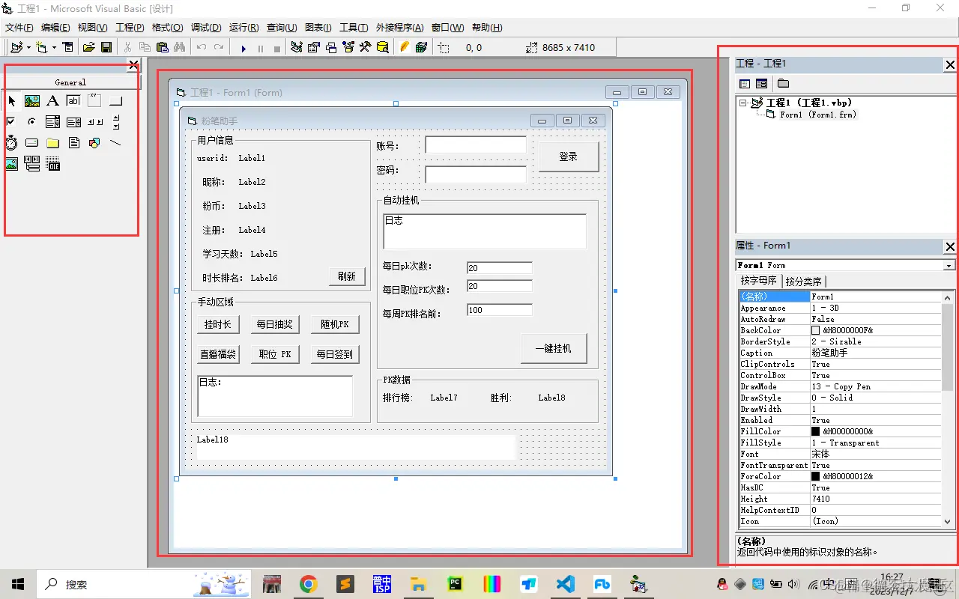Select the TextBox control tool (ab|)
959x599 pixels.
click(x=73, y=101)
